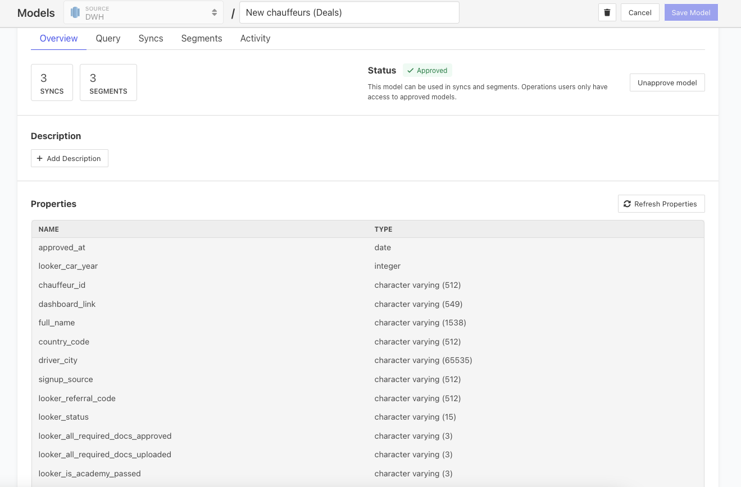The height and width of the screenshot is (487, 741).
Task: Click the 'integer' type cell
Action: [x=388, y=266]
